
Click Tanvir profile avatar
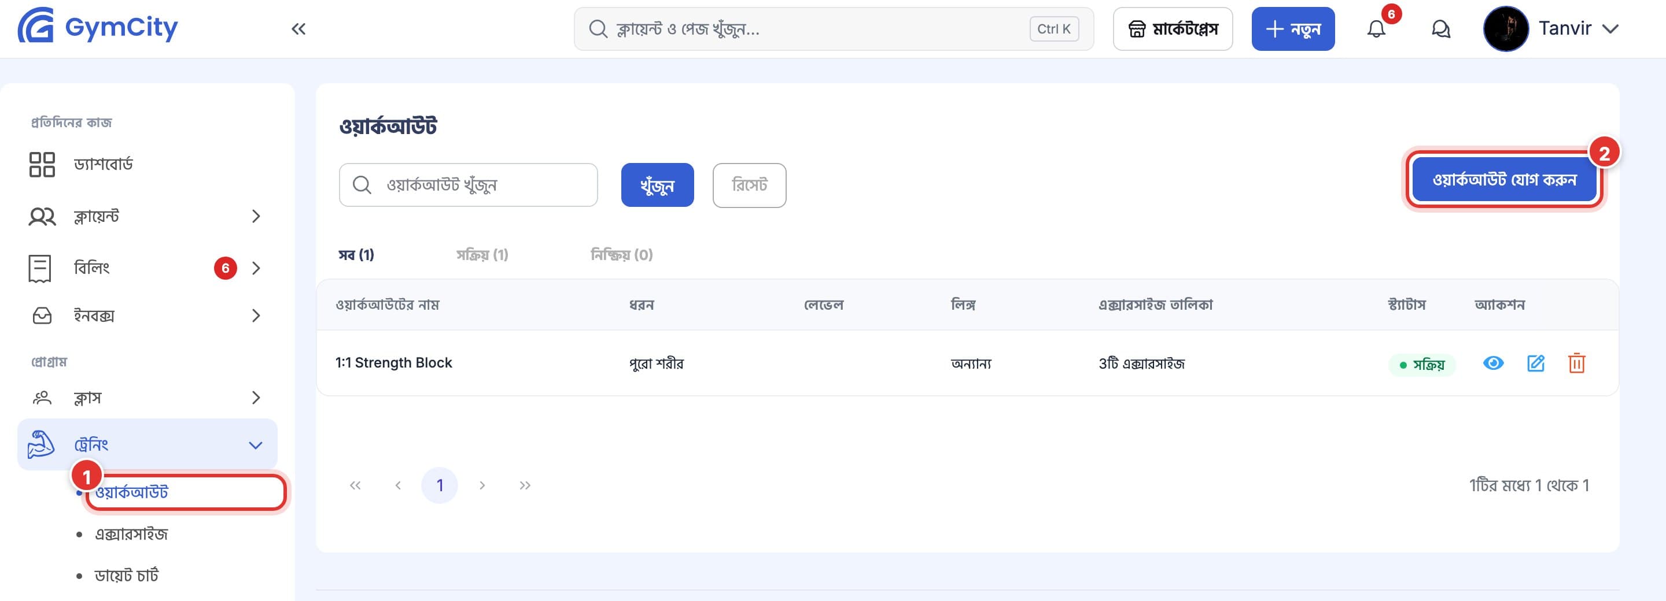coord(1506,29)
